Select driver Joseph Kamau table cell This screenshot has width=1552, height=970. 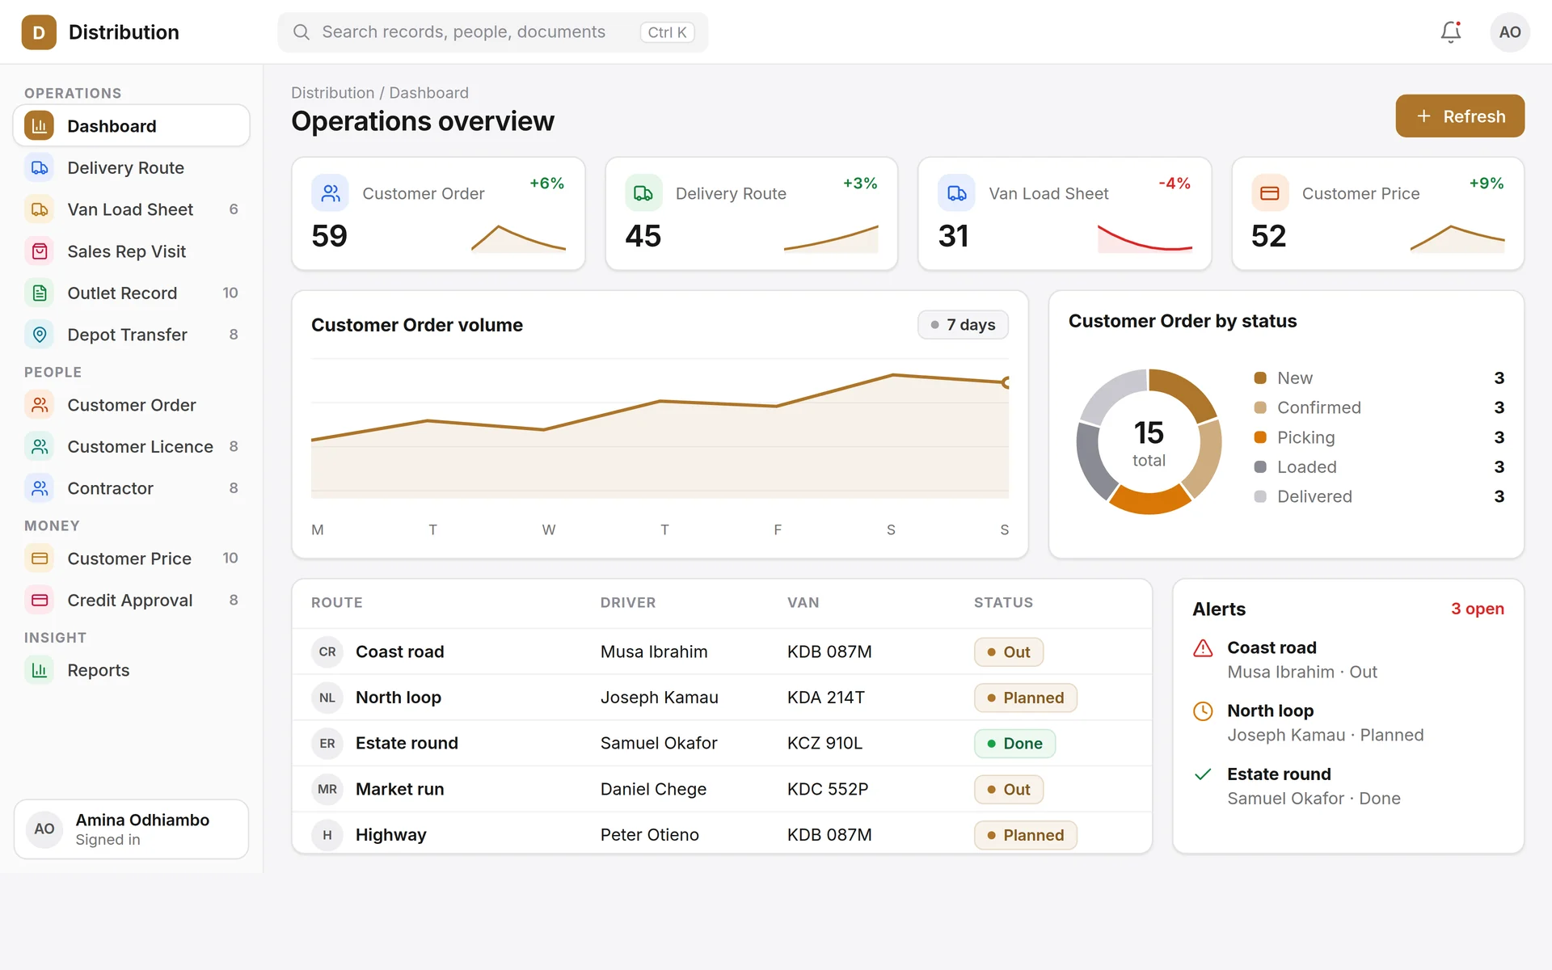click(x=659, y=698)
